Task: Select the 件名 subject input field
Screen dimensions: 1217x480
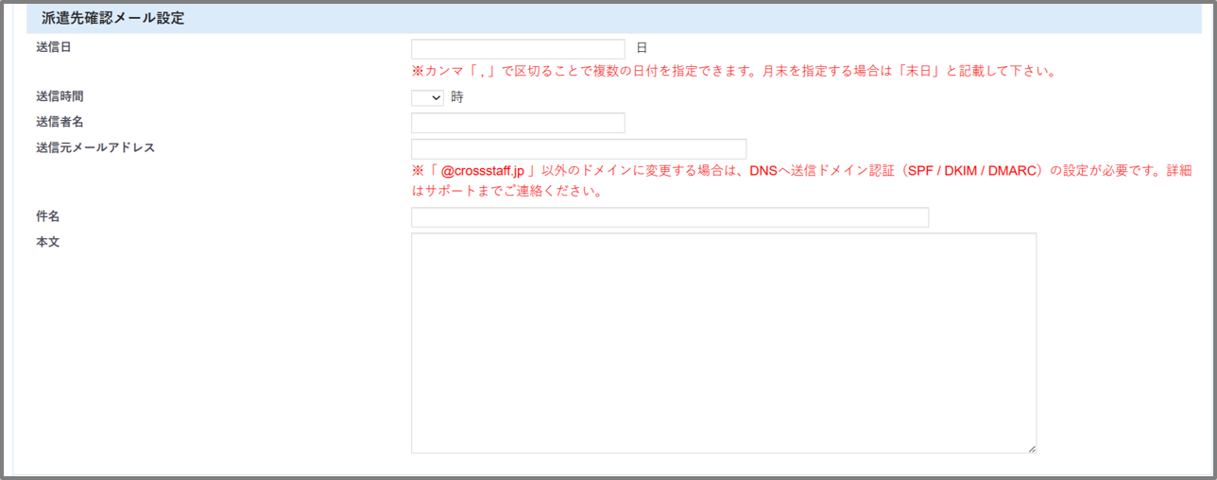Action: click(670, 217)
